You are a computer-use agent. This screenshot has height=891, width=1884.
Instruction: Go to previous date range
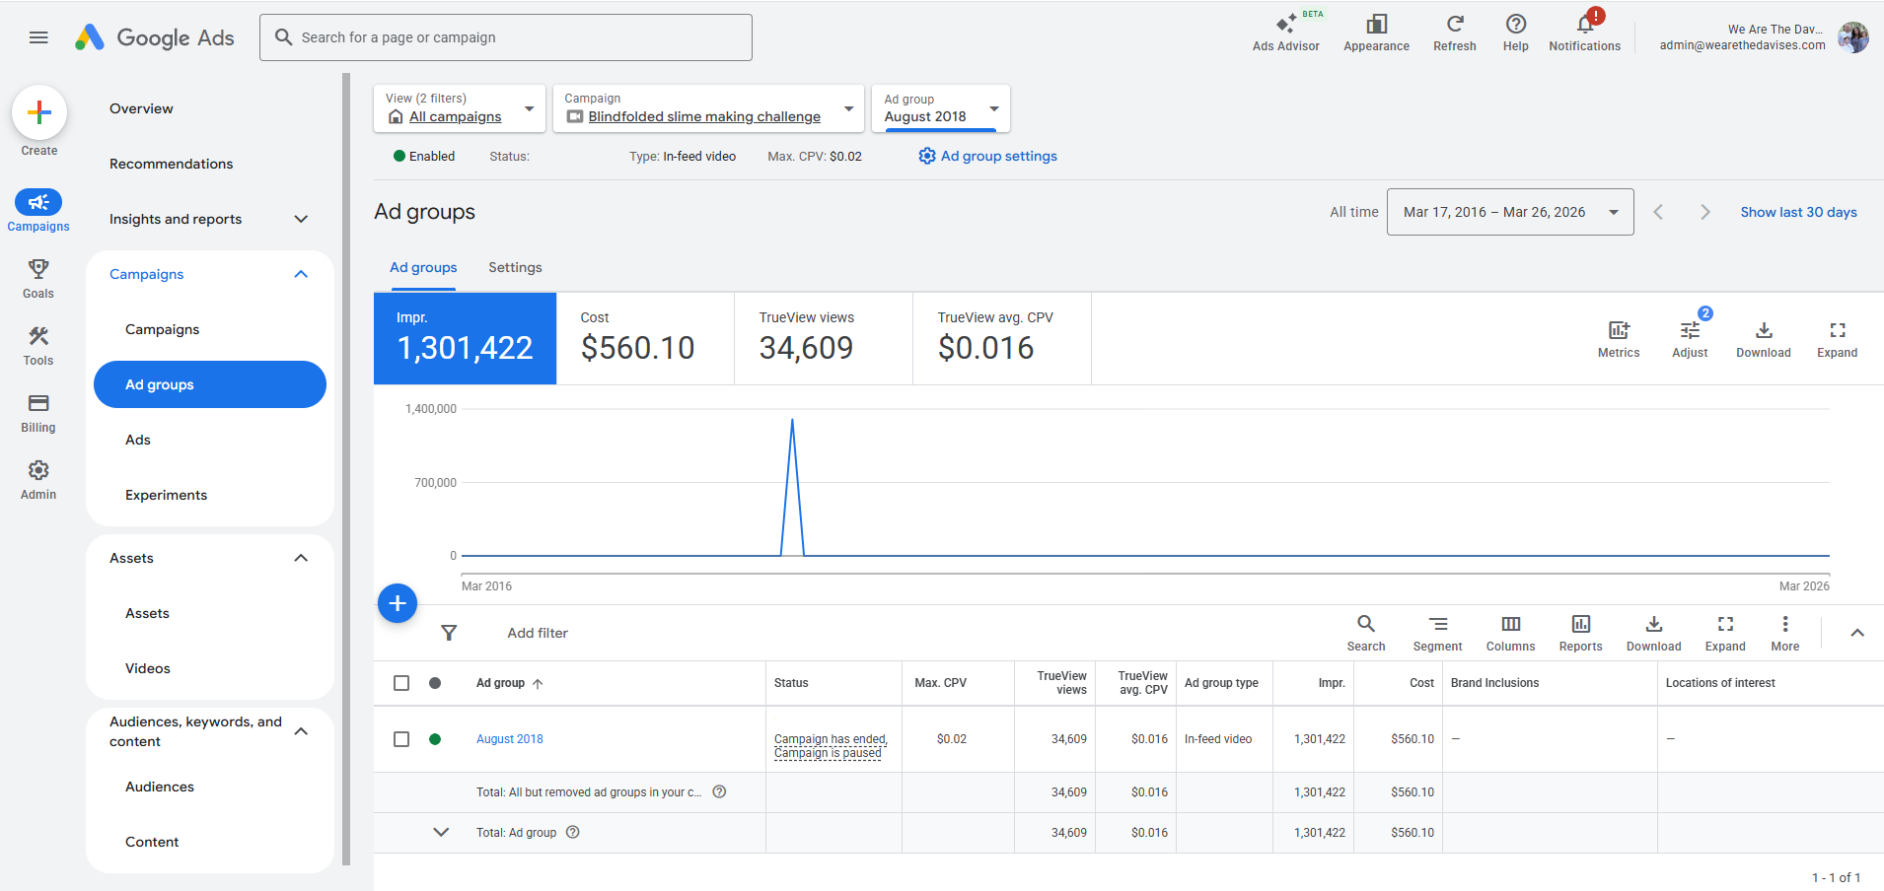point(1658,212)
